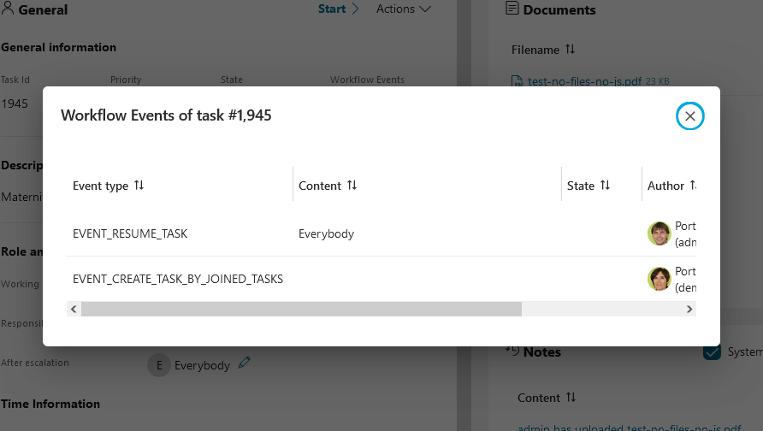Open the Actions dropdown menu
Screen dimensions: 763x431
coord(404,9)
